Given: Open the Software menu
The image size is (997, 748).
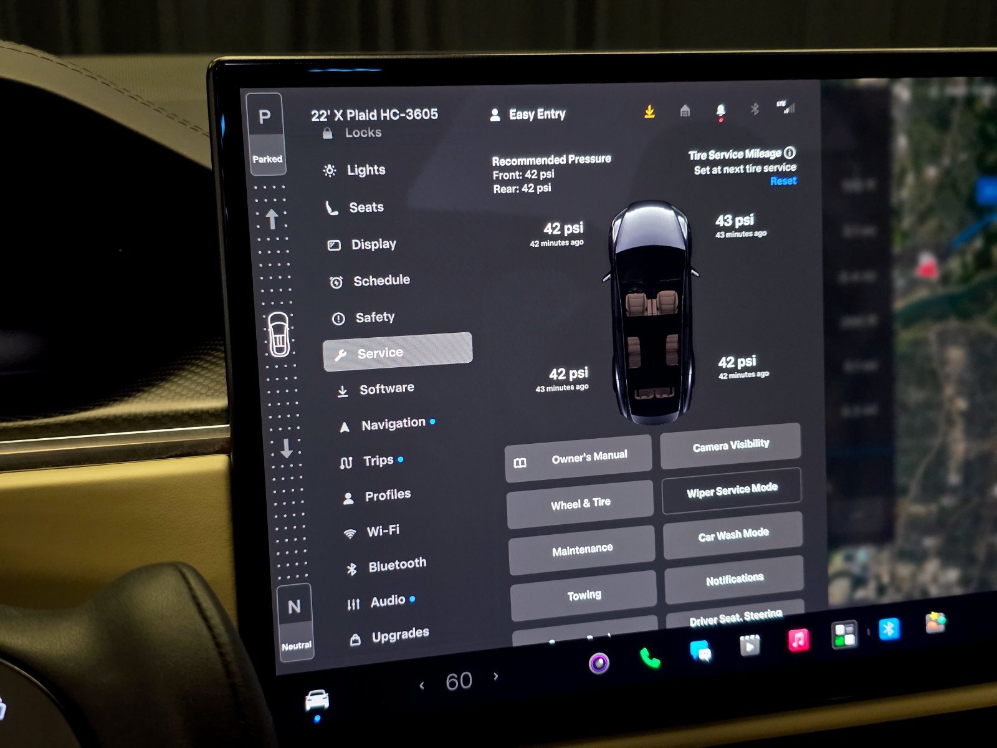Looking at the screenshot, I should (376, 390).
